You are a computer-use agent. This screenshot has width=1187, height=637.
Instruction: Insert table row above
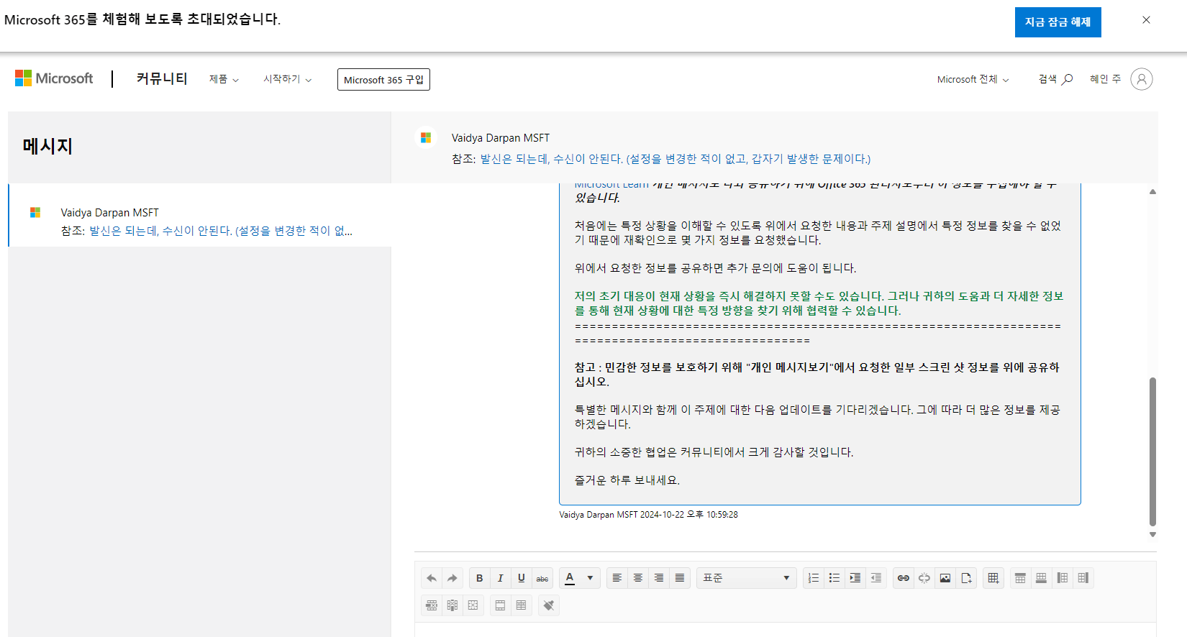coord(1020,578)
